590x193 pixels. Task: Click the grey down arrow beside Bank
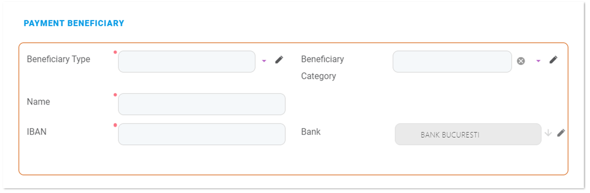pos(548,133)
